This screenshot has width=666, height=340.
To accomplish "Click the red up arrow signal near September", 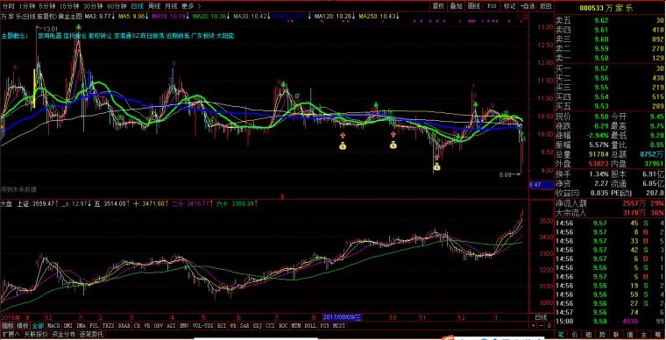I will (x=343, y=136).
